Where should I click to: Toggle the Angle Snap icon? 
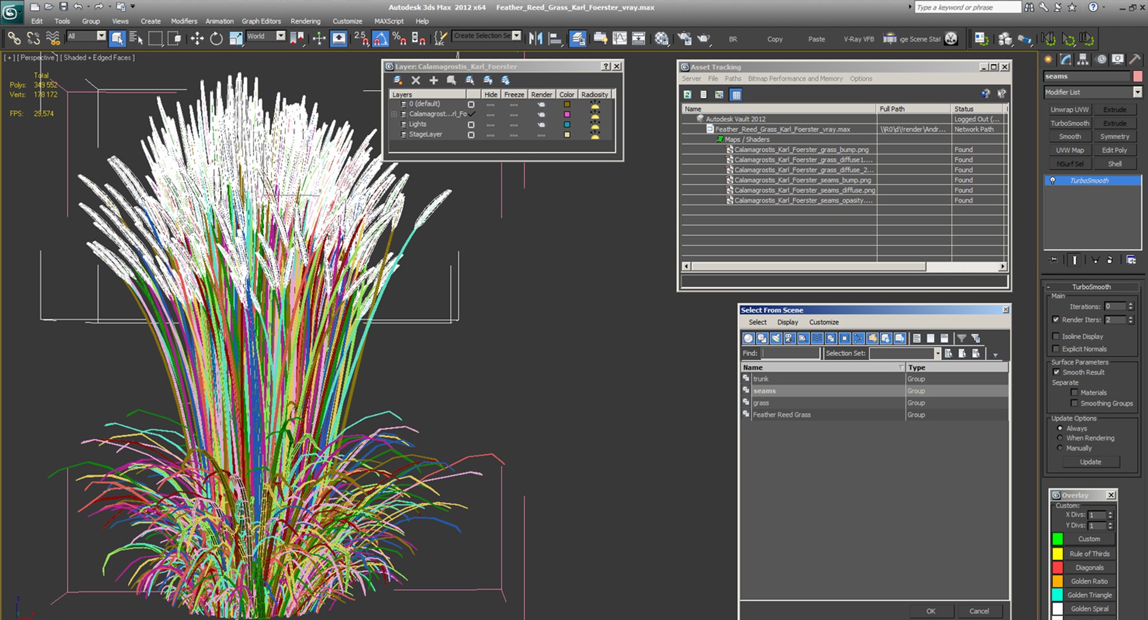click(380, 39)
